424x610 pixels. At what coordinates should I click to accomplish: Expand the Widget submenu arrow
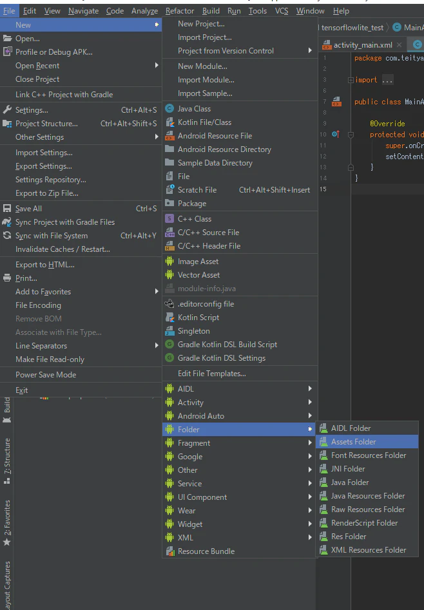tap(310, 524)
